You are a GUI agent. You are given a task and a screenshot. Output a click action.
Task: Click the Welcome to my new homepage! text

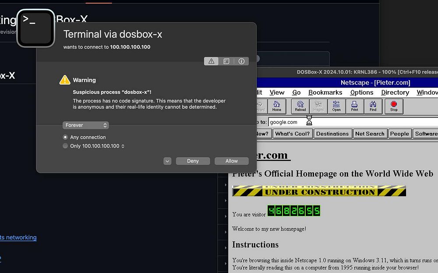pos(269,229)
